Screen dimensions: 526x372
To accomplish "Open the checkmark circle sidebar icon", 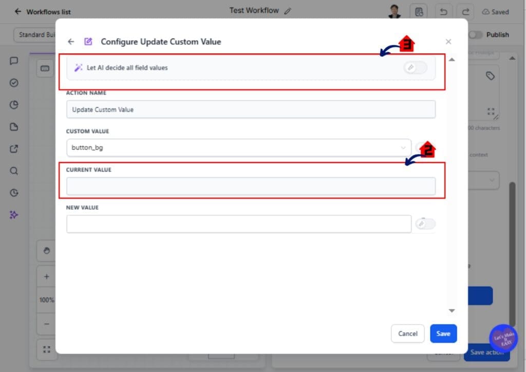I will (14, 83).
